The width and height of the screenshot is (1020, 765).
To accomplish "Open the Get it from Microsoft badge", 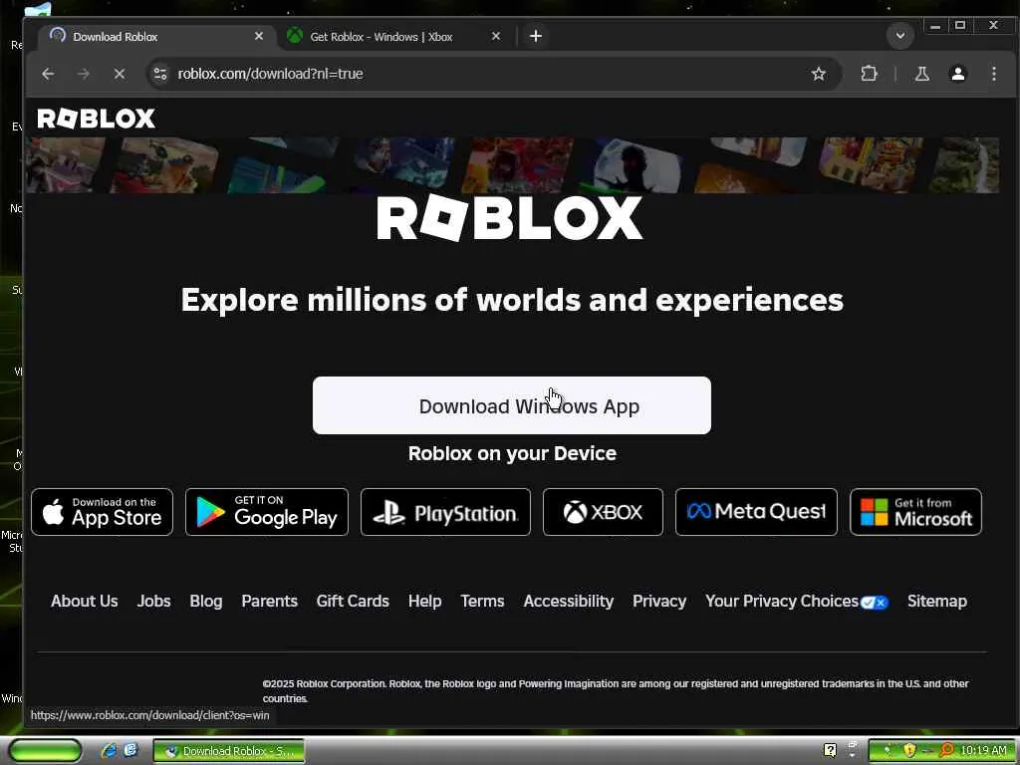I will click(x=916, y=512).
